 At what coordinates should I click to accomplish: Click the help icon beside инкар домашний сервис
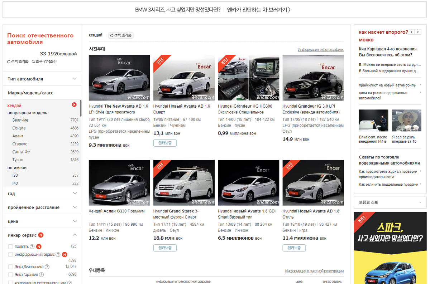tap(58, 255)
